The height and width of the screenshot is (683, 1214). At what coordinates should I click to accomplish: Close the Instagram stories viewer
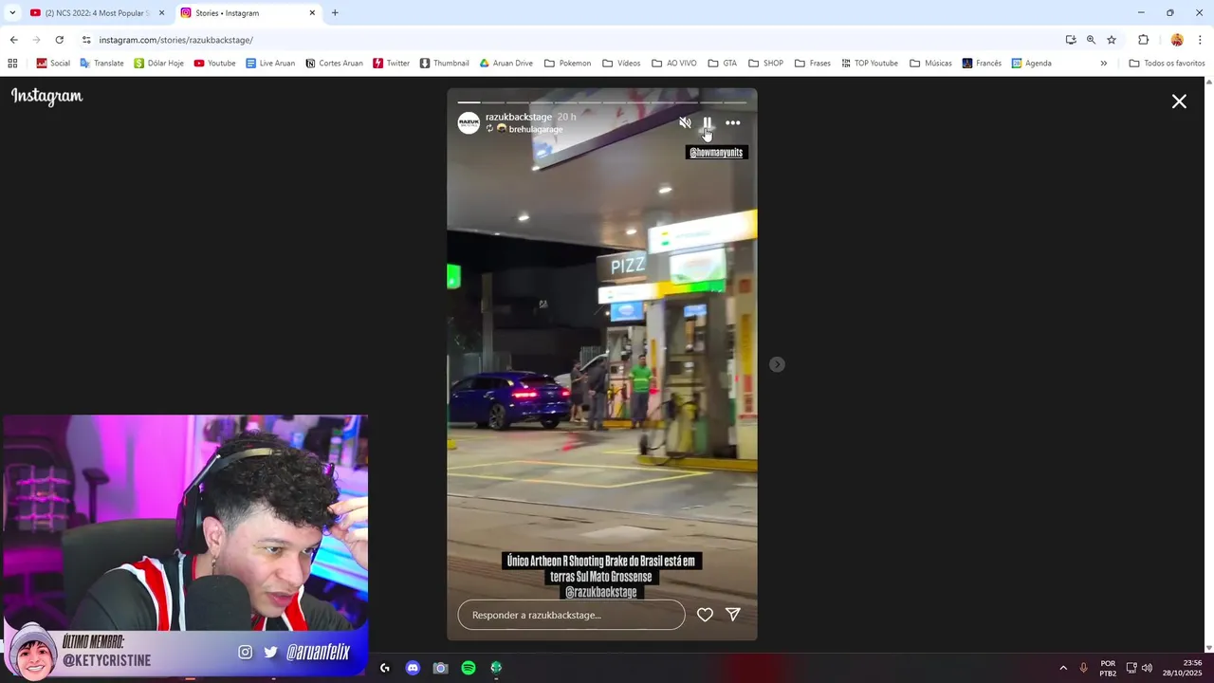pos(1179,102)
